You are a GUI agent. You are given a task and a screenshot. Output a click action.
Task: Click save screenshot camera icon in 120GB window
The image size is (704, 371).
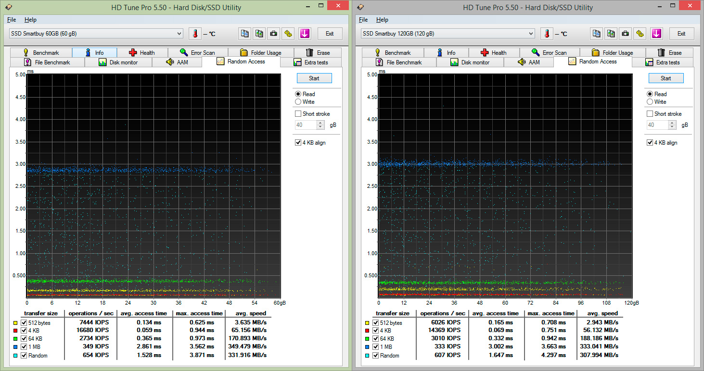625,34
